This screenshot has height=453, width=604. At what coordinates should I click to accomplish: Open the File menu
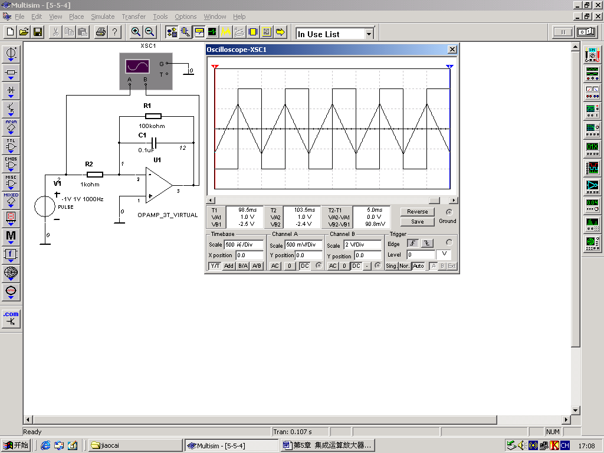click(x=19, y=17)
